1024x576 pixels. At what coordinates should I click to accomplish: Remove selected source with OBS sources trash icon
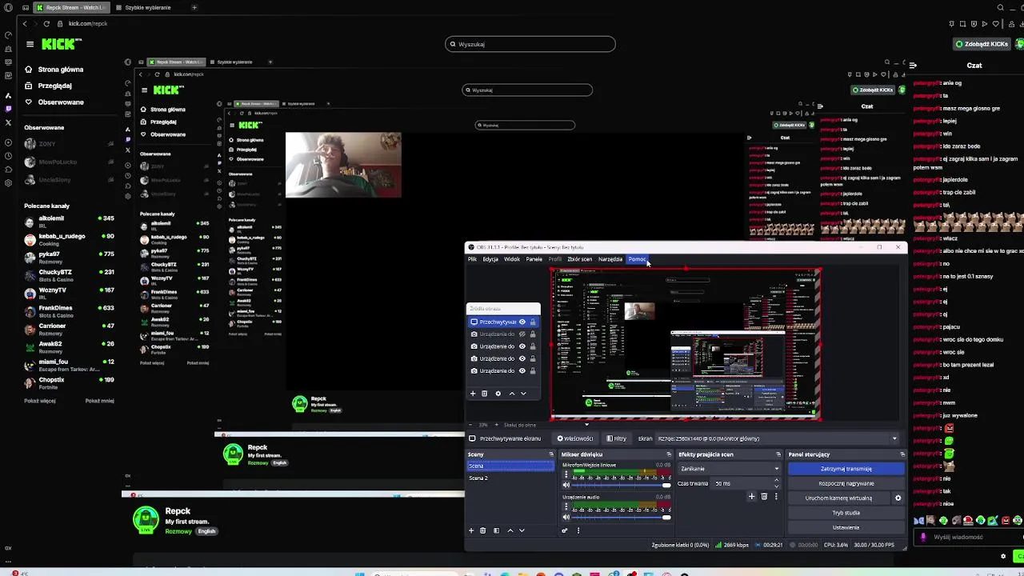tap(484, 394)
